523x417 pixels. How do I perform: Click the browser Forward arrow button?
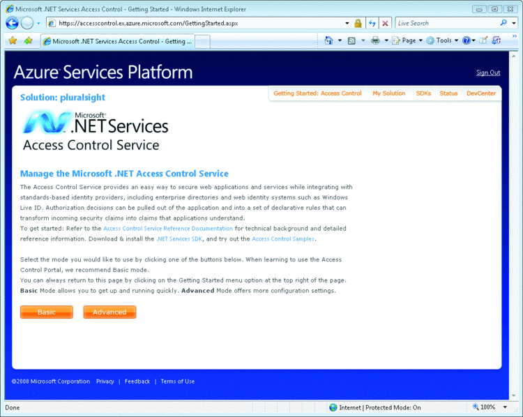point(27,23)
